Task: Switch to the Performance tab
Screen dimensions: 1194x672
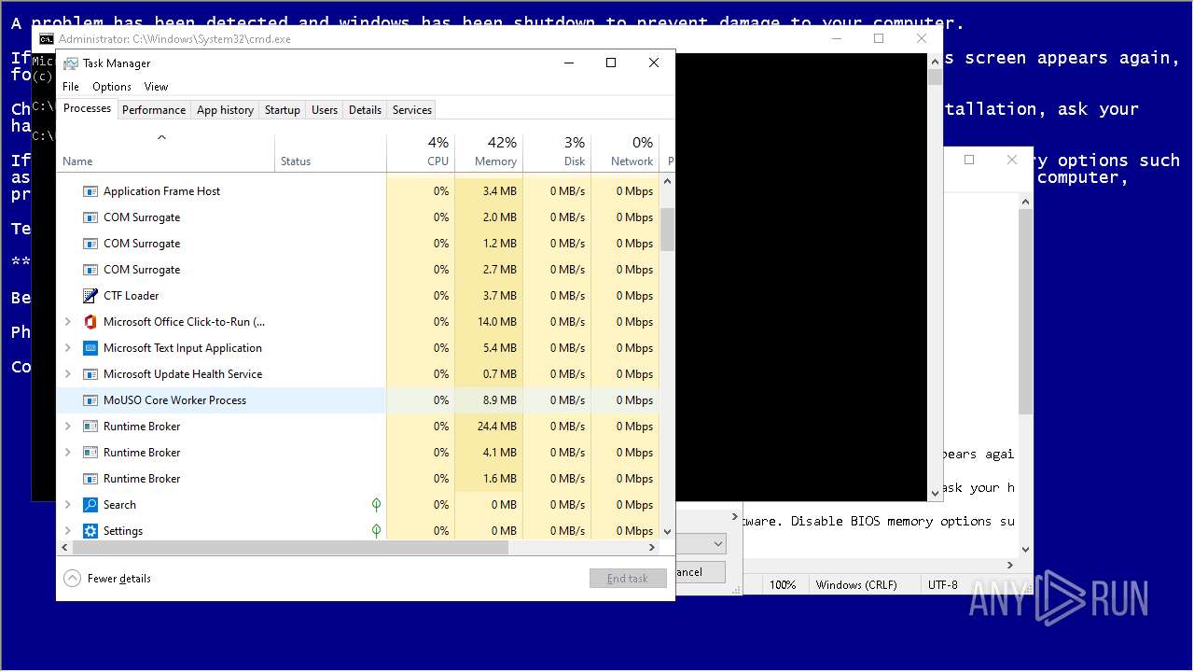Action: 154,110
